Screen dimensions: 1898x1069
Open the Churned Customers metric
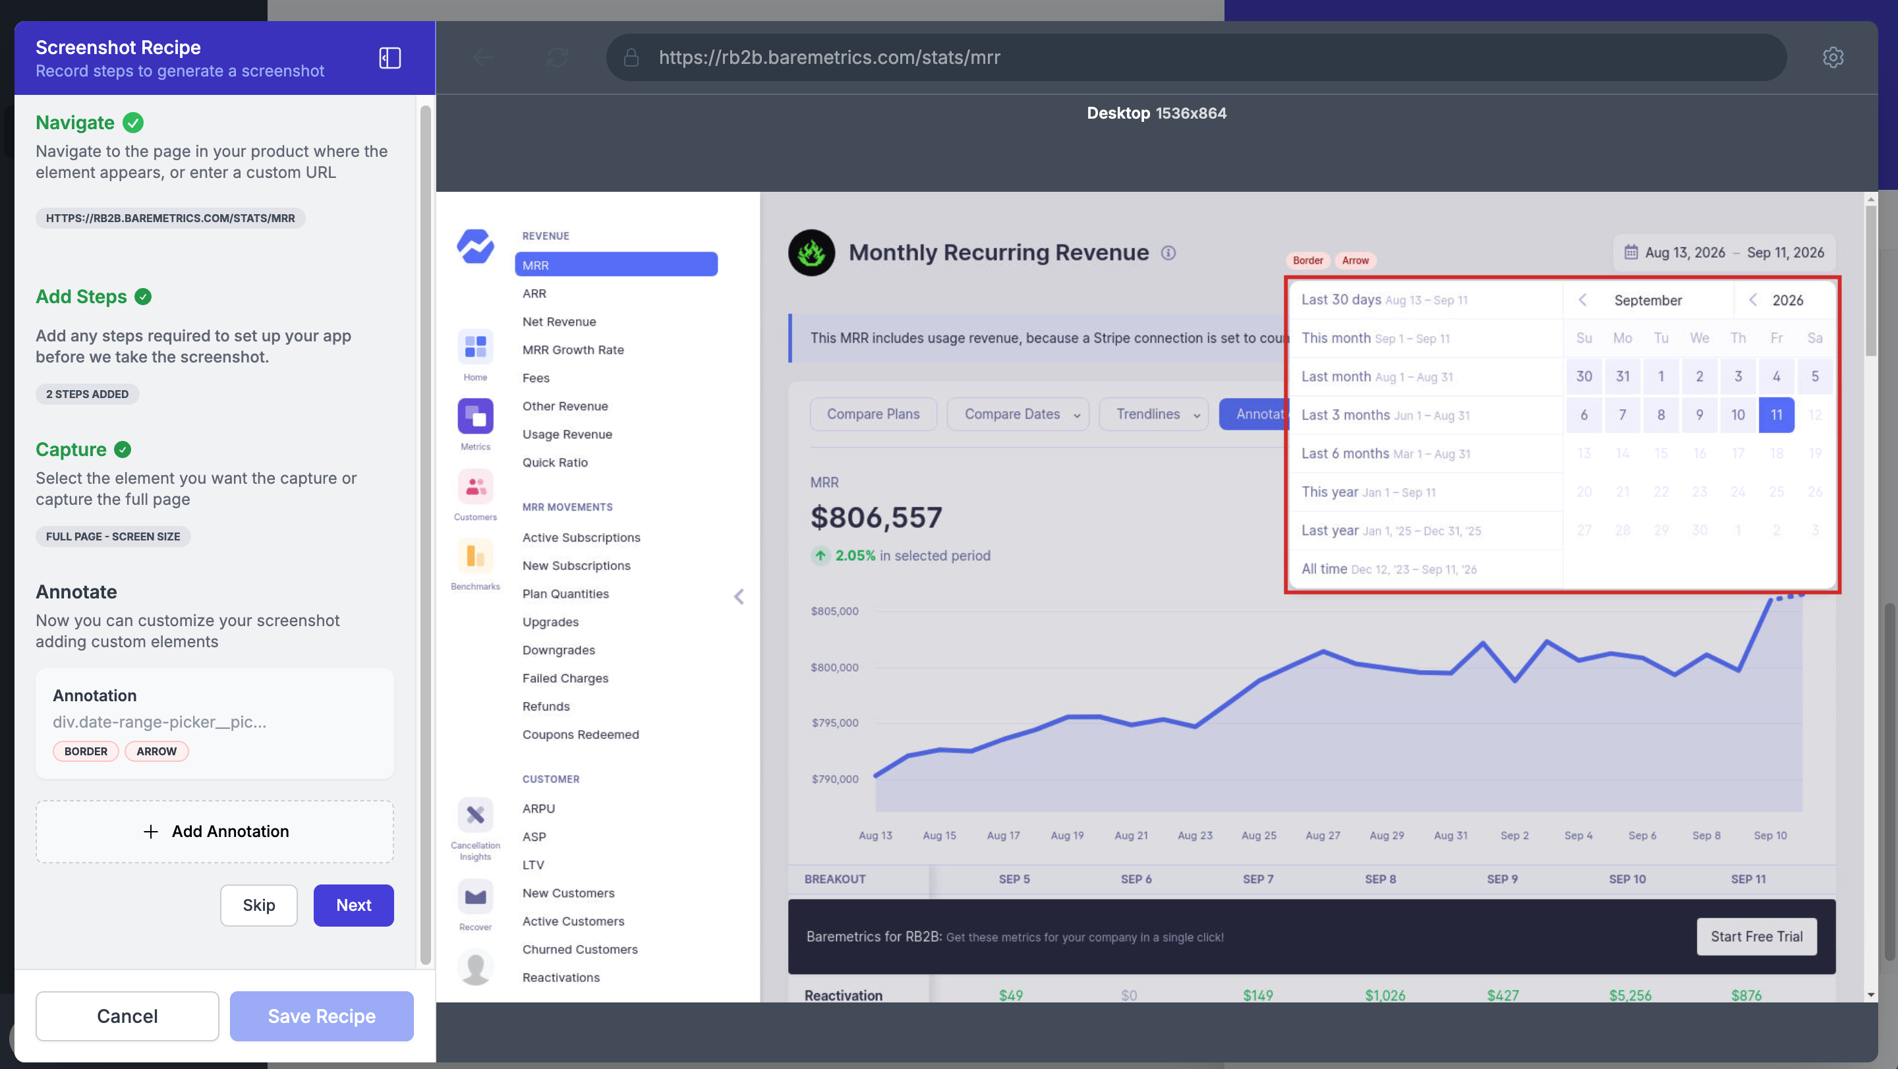pos(580,949)
